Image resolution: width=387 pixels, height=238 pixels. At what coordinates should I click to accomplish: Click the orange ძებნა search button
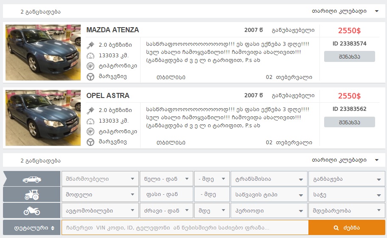[347, 228]
